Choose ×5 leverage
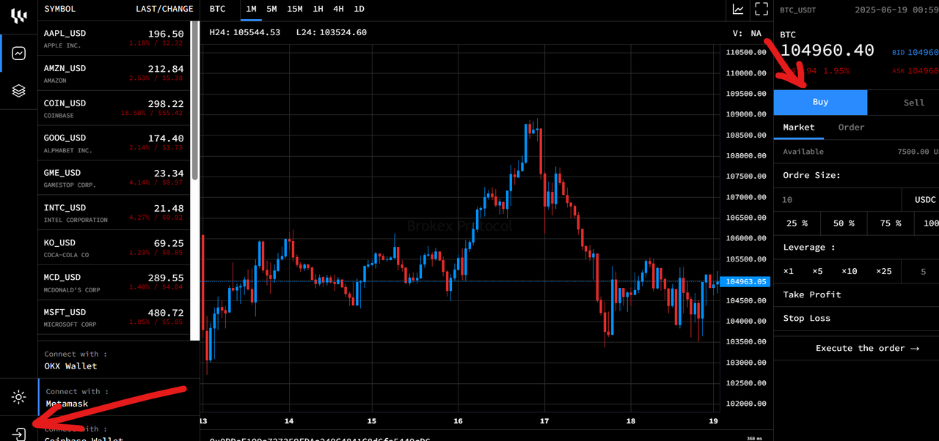 pyautogui.click(x=818, y=272)
